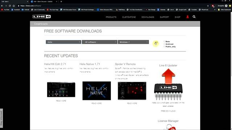Viewport: 232px width, 130px height.
Task: Open Facebook bookmark
Action: pos(16,10)
